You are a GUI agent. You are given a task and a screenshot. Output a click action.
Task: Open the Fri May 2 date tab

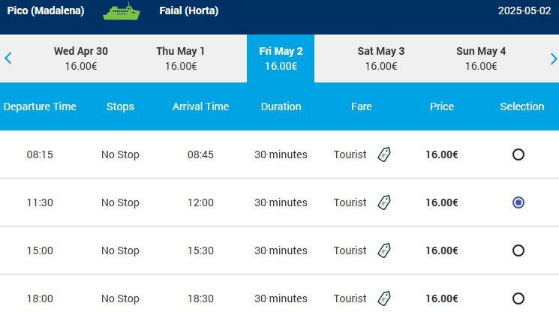[281, 58]
